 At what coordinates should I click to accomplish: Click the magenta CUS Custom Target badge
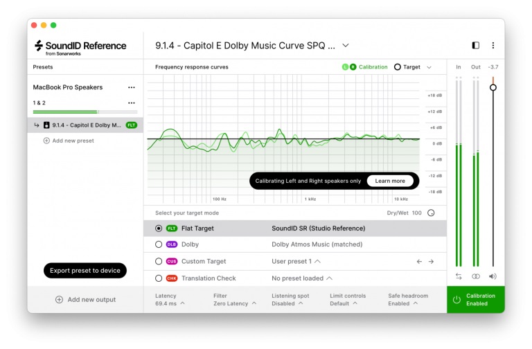pos(172,261)
